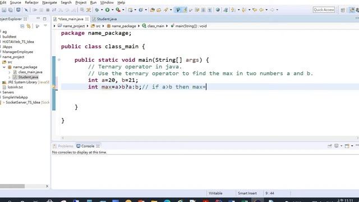Viewport: 359px width, 202px height.
Task: Switch to the Java EE perspective icon
Action: coord(352,10)
